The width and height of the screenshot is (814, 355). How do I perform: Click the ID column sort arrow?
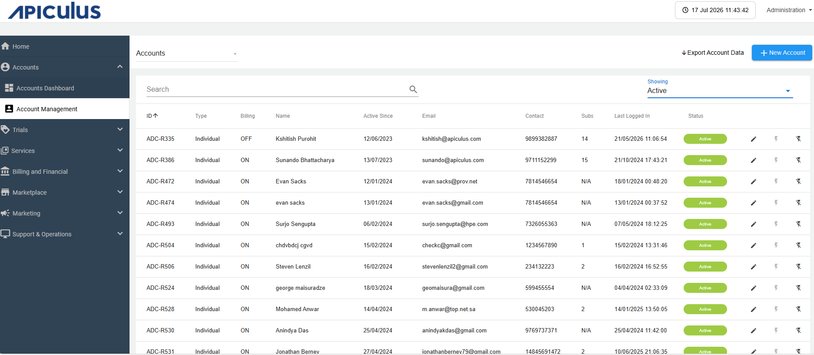point(156,116)
